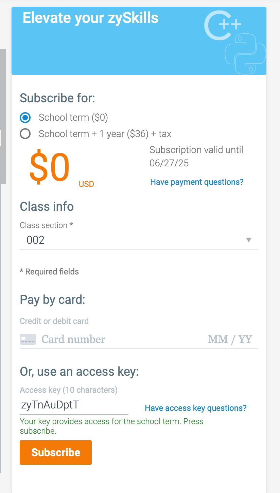280x493 pixels.
Task: Click the Python logo in the banner
Action: pos(245,54)
